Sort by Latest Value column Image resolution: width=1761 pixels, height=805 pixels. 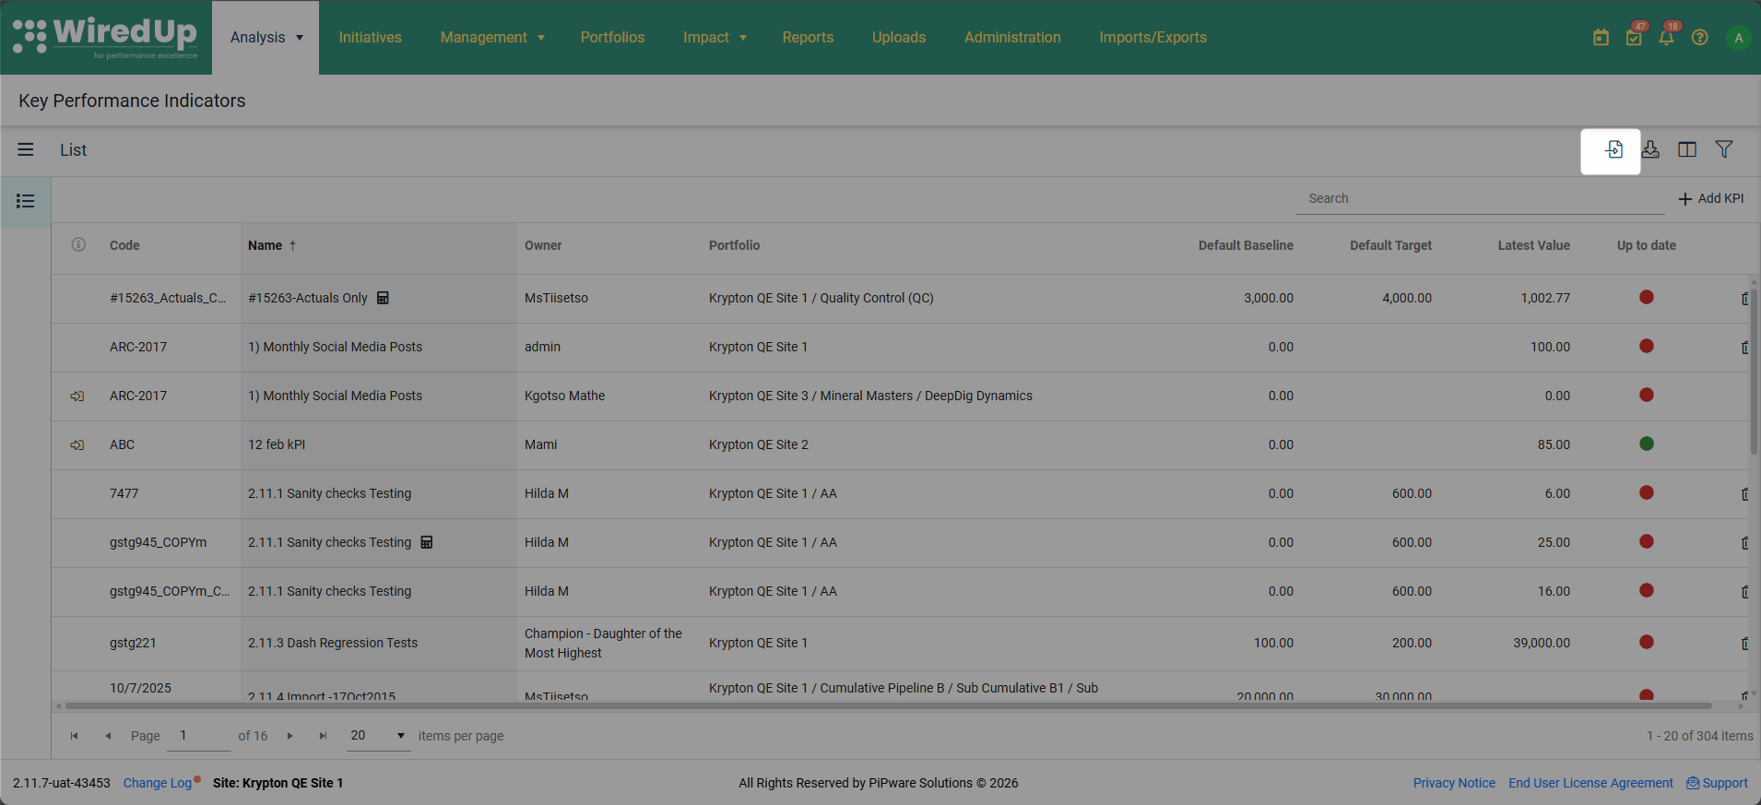click(1533, 245)
